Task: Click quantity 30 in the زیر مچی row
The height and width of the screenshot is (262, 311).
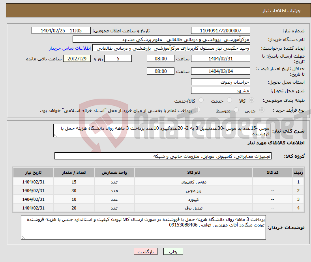Action: click(74, 191)
